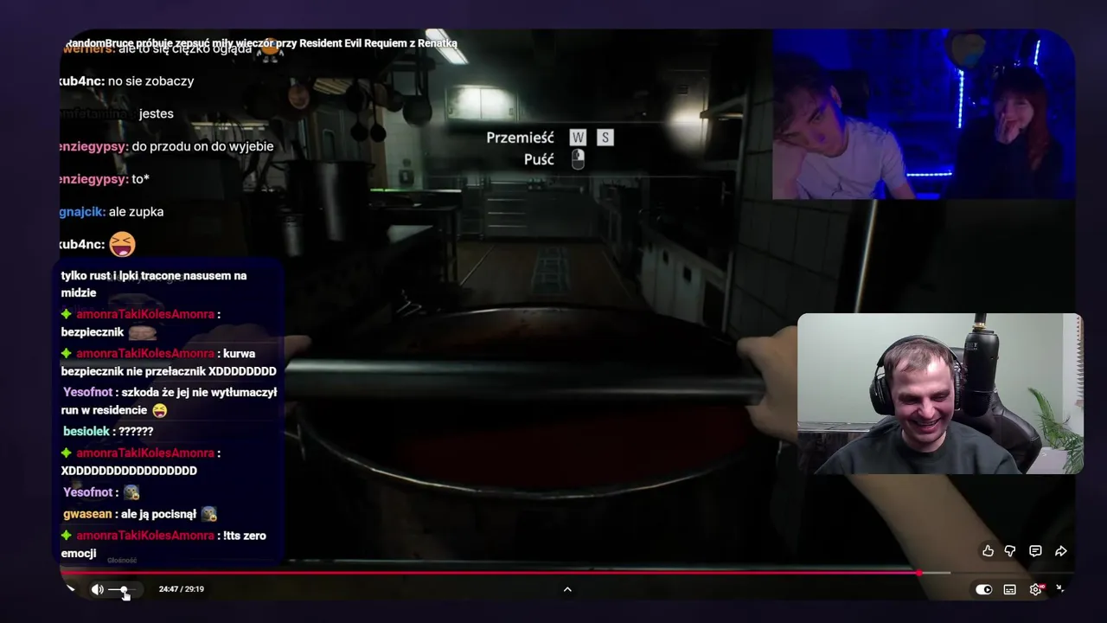Screen dimensions: 1107x623
Task: Click the play button at the player's left edge
Action: coord(70,589)
